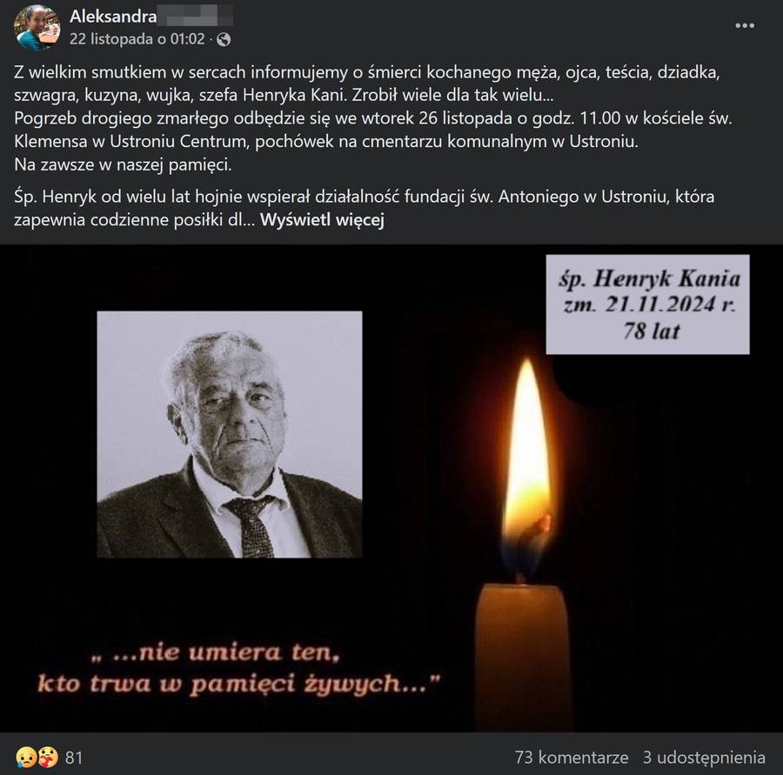Click the sad face reaction emoji

[x=25, y=757]
